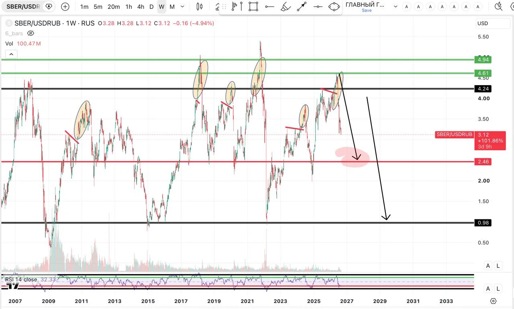Click the 4.94 green price level label
Image resolution: width=514 pixels, height=309 pixels.
pos(483,60)
